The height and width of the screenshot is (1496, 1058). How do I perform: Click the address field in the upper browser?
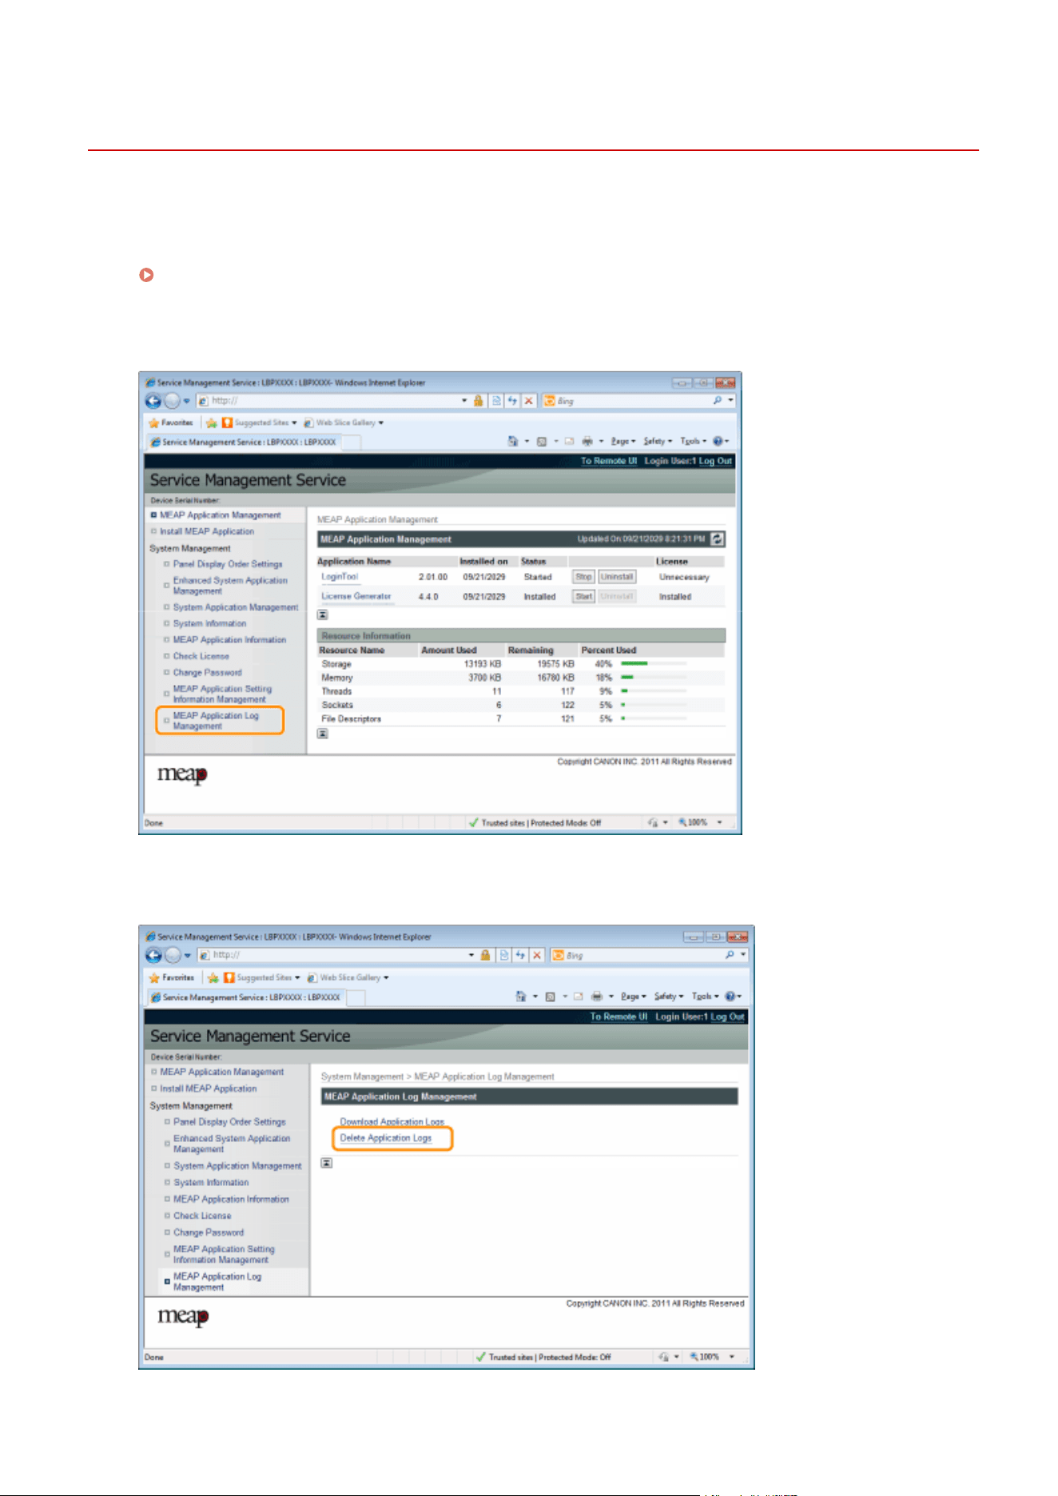coord(332,400)
